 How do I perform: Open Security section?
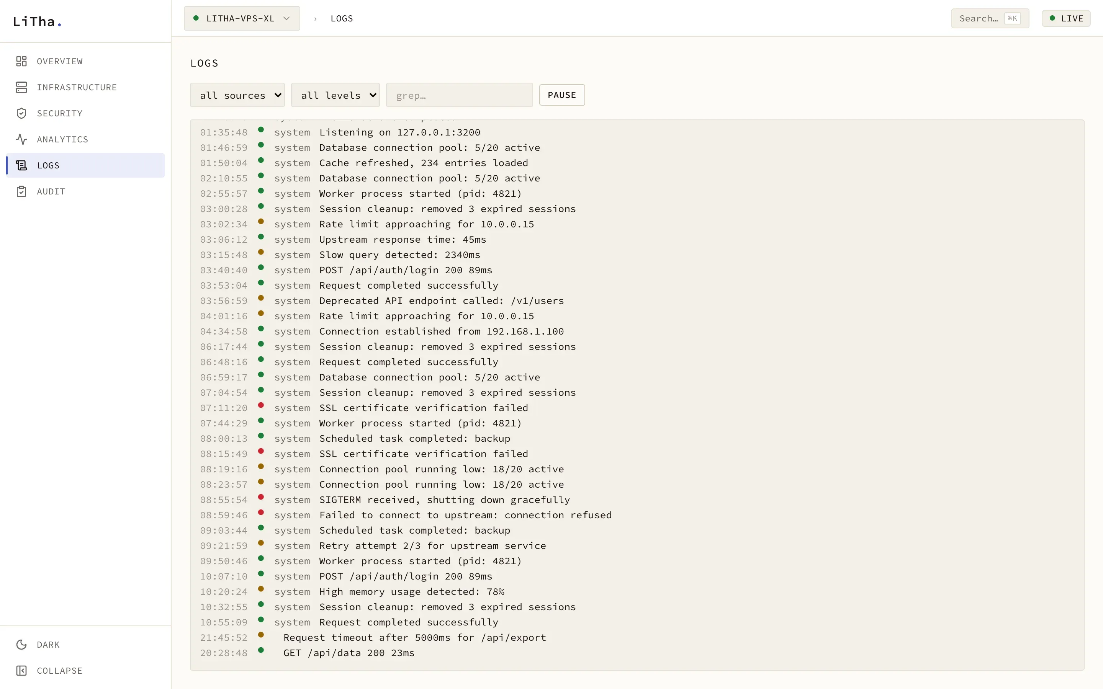tap(85, 113)
